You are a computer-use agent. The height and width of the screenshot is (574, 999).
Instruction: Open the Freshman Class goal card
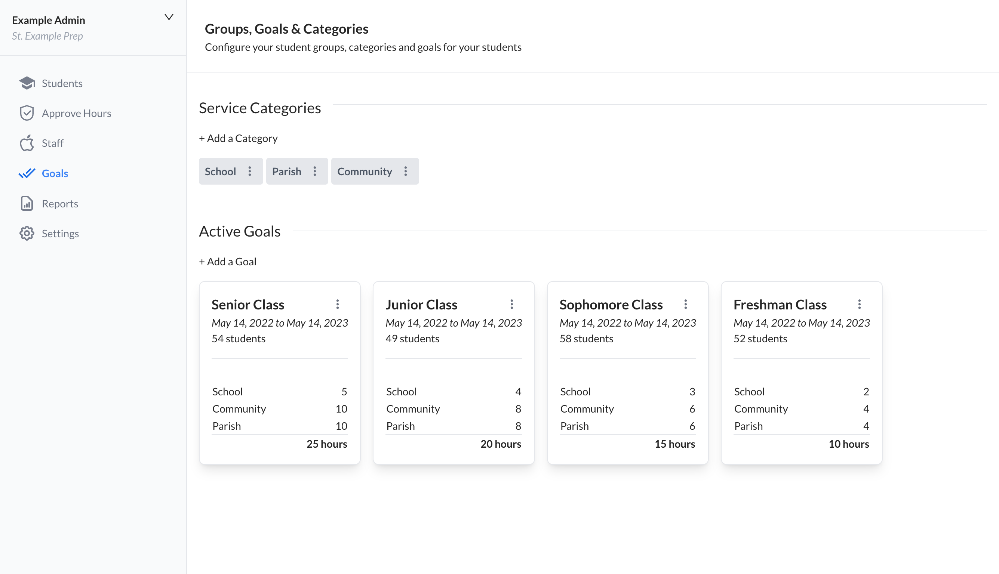780,305
